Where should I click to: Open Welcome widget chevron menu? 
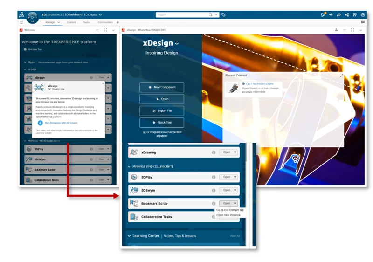(x=113, y=30)
